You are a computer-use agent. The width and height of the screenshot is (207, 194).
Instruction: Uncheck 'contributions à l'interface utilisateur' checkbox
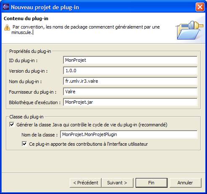click(24, 144)
